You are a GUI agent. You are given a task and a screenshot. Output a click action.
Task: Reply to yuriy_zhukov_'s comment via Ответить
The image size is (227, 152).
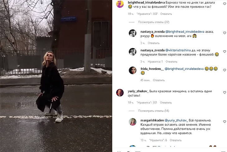[166, 103]
